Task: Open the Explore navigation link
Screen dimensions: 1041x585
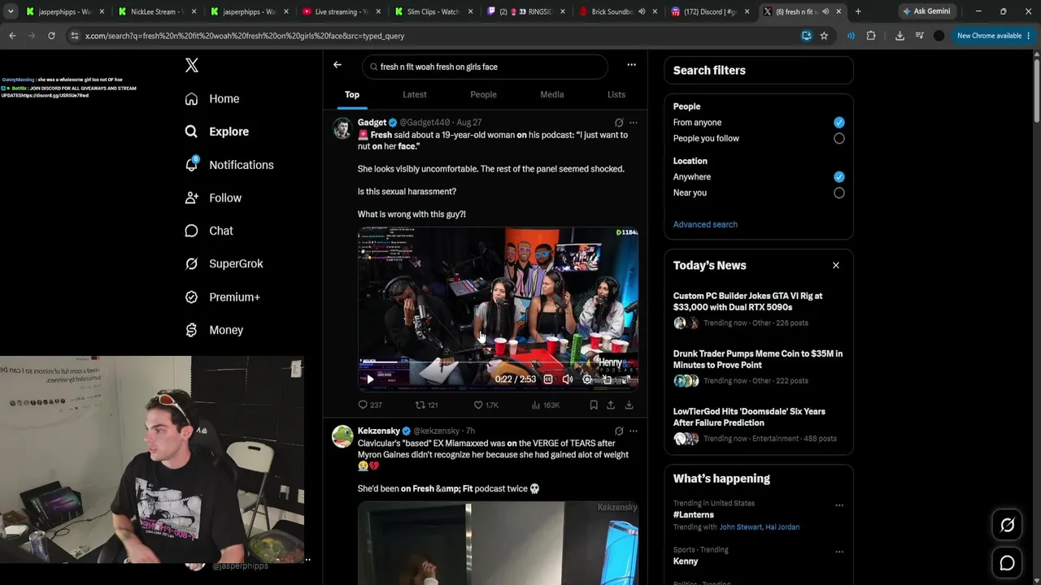Action: pyautogui.click(x=217, y=132)
